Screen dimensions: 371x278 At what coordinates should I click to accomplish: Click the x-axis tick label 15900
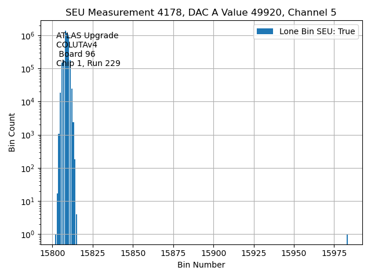coord(213,253)
